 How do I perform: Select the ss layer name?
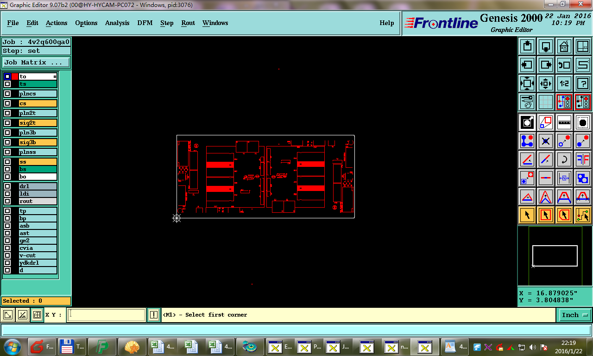[38, 162]
